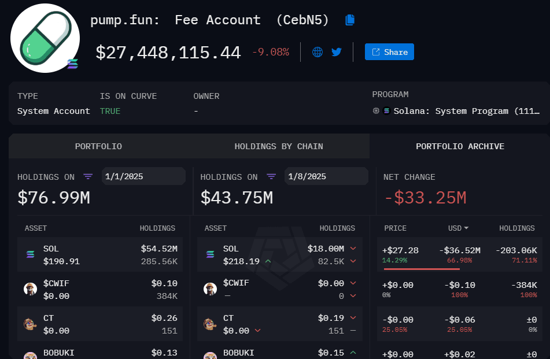The width and height of the screenshot is (550, 359).
Task: Switch to the PORTFOLIO tab
Action: click(98, 146)
